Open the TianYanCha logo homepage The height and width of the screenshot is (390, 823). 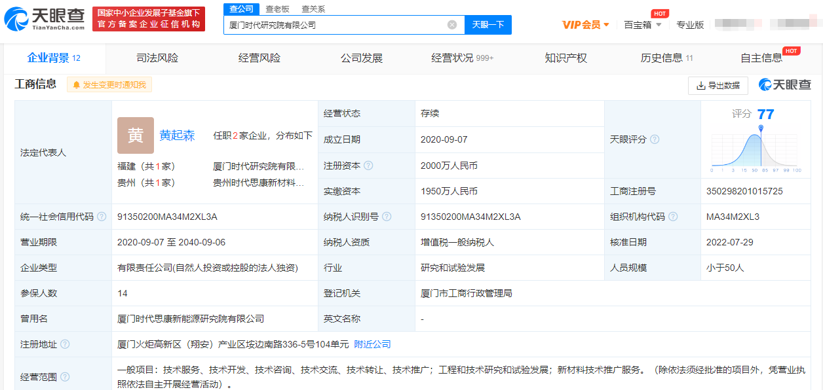[45, 19]
